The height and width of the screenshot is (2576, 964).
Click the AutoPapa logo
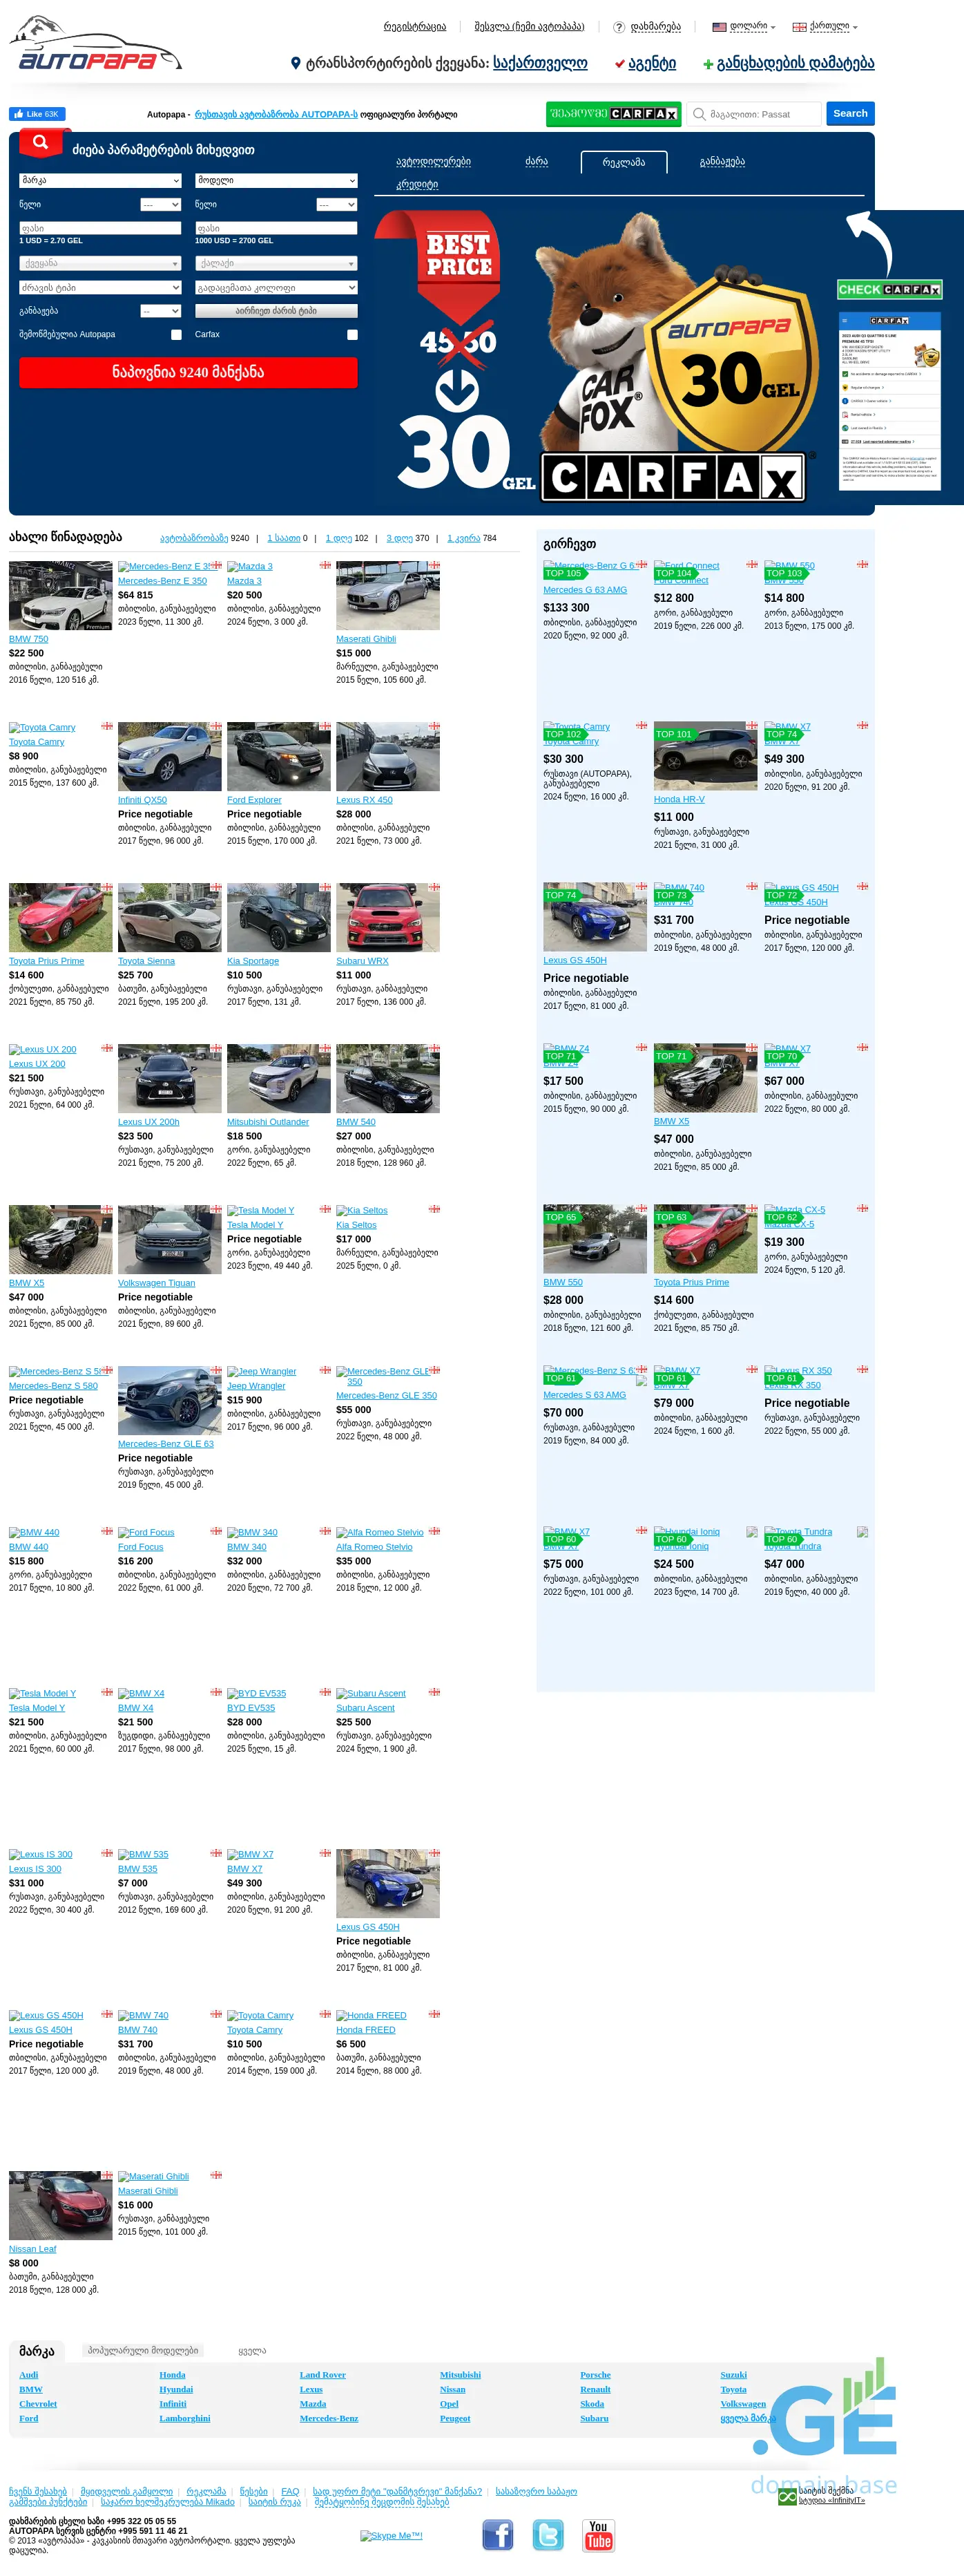(x=95, y=45)
